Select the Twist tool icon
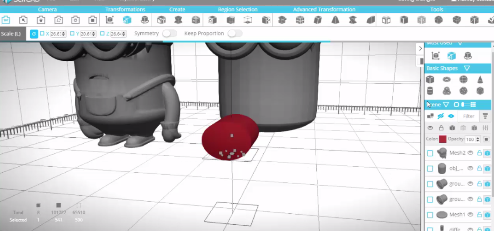This screenshot has height=231, width=494. [353, 20]
